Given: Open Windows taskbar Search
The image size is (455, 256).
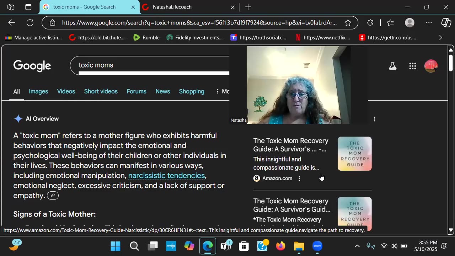Looking at the screenshot, I should point(134,246).
